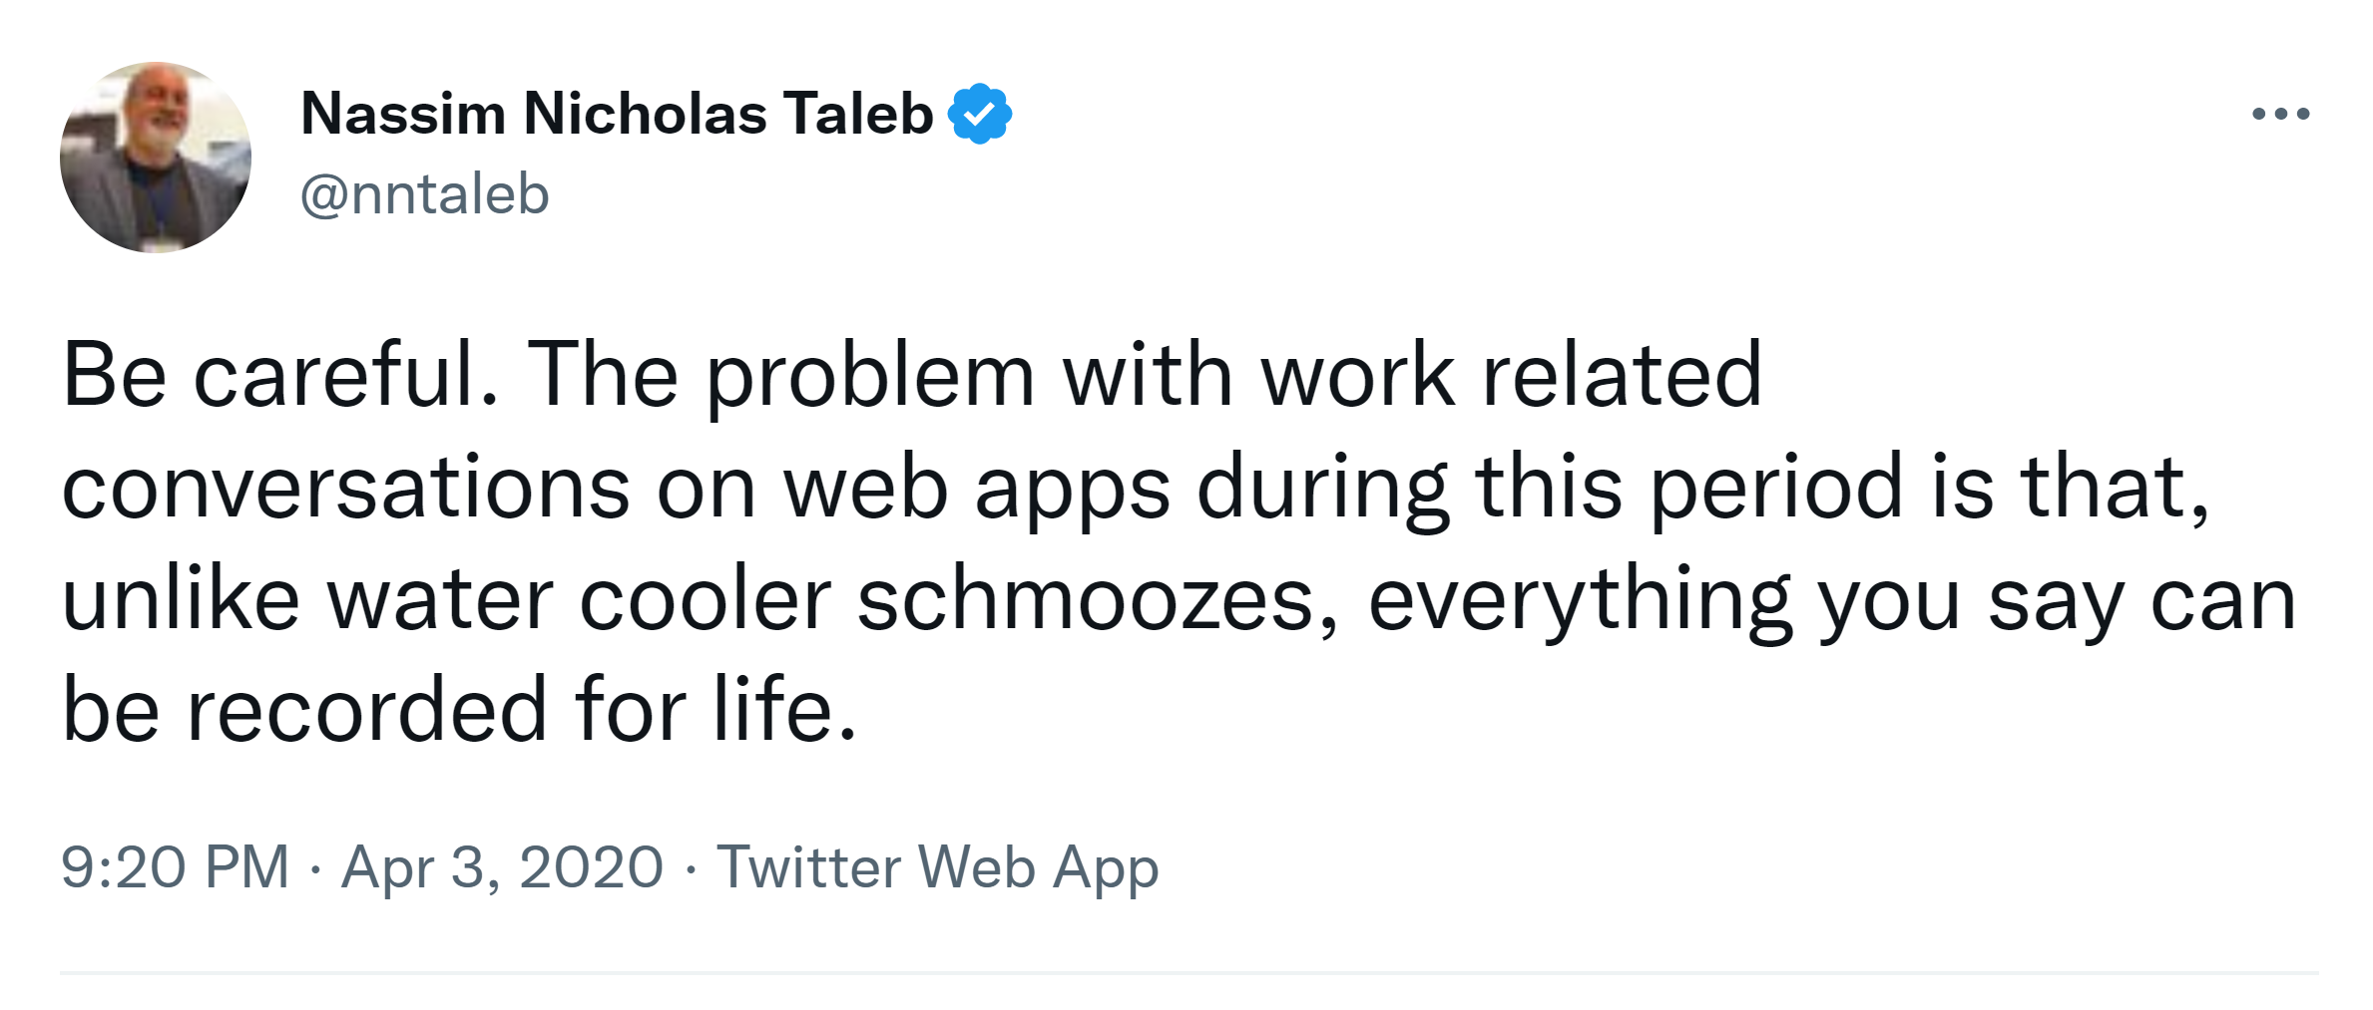2373x1010 pixels.
Task: Click "web apps" in the tweet text
Action: point(976,489)
